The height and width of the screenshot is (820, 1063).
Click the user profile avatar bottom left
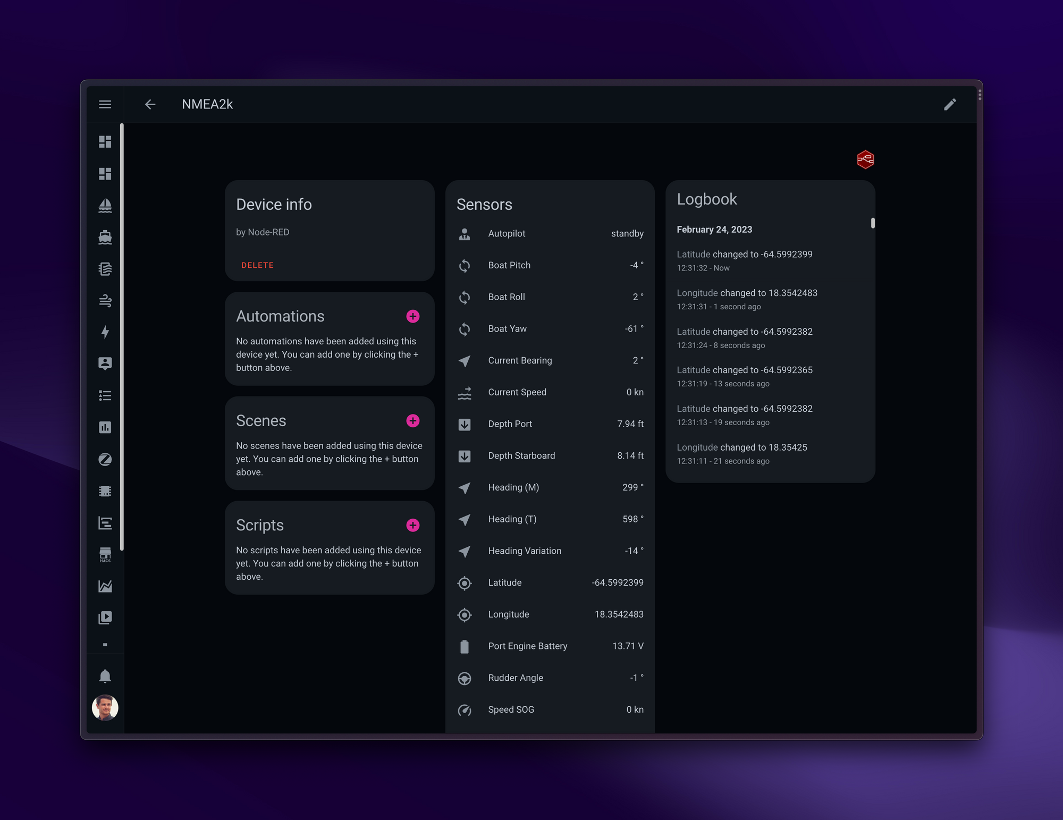[104, 707]
